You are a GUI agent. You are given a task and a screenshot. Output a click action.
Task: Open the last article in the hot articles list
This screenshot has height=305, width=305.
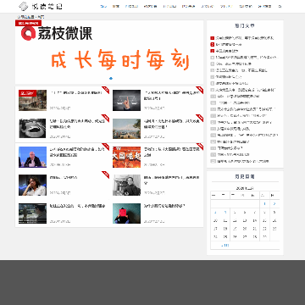pyautogui.click(x=242, y=161)
